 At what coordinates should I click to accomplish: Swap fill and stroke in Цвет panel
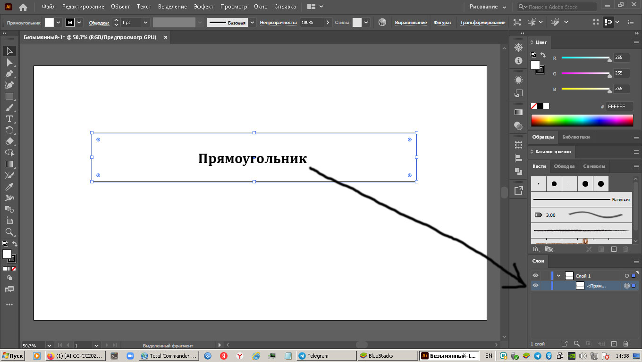pyautogui.click(x=543, y=55)
